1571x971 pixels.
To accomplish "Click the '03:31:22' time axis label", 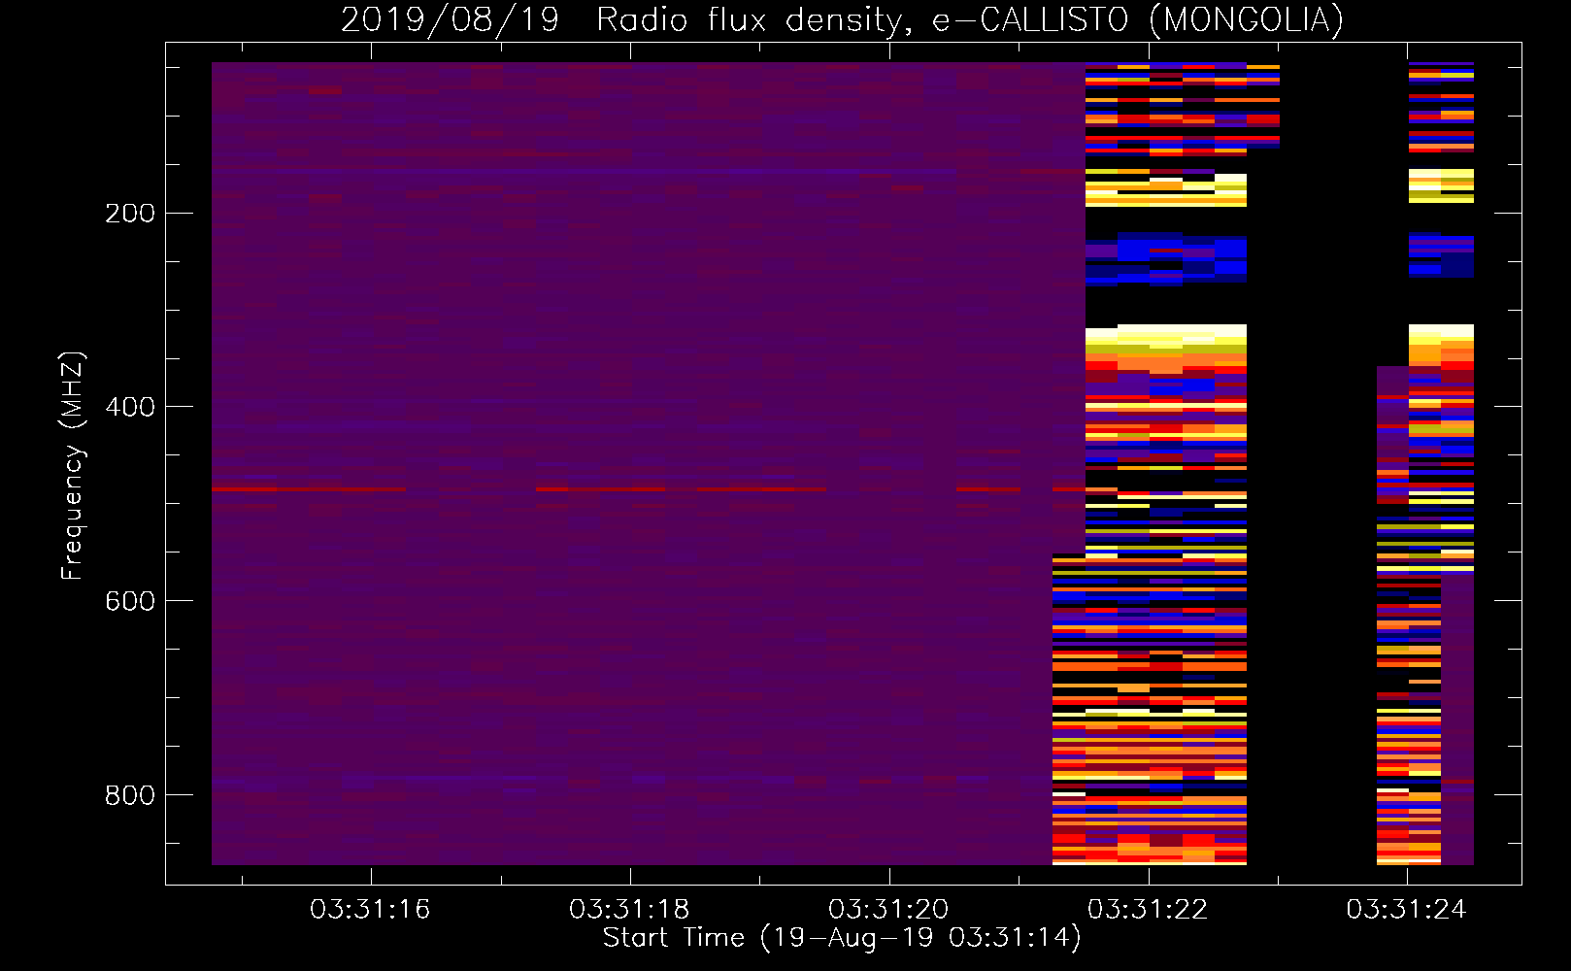I will tap(1148, 910).
